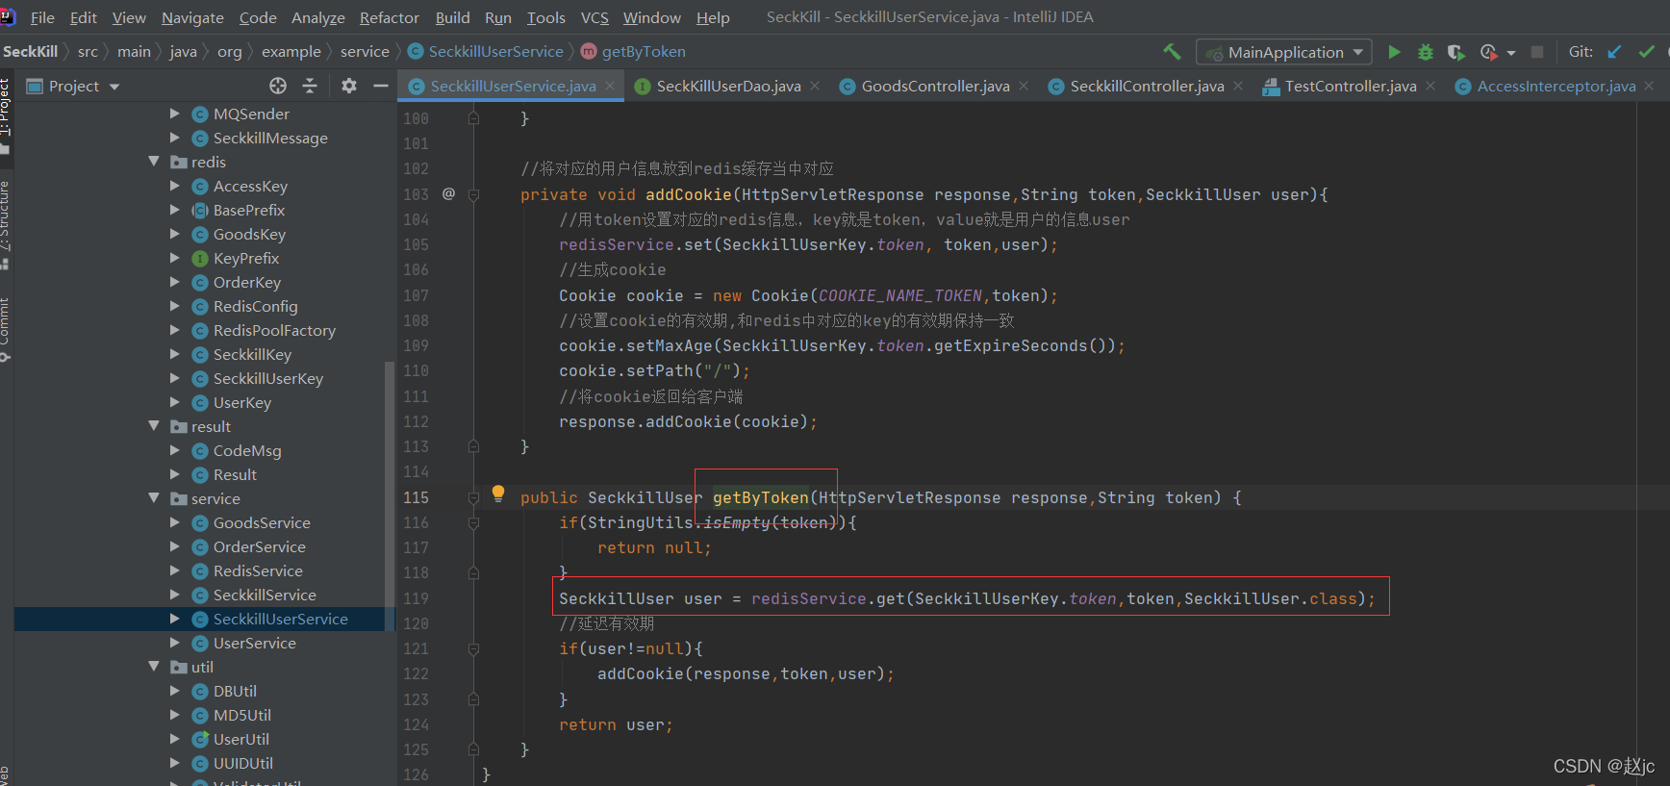Select RedisPoolFactory in the project tree

(274, 331)
